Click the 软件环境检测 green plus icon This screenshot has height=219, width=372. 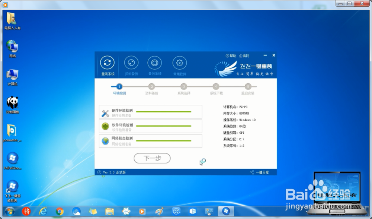(x=105, y=126)
